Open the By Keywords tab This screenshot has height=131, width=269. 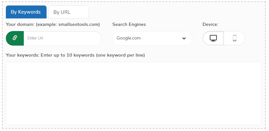[26, 12]
